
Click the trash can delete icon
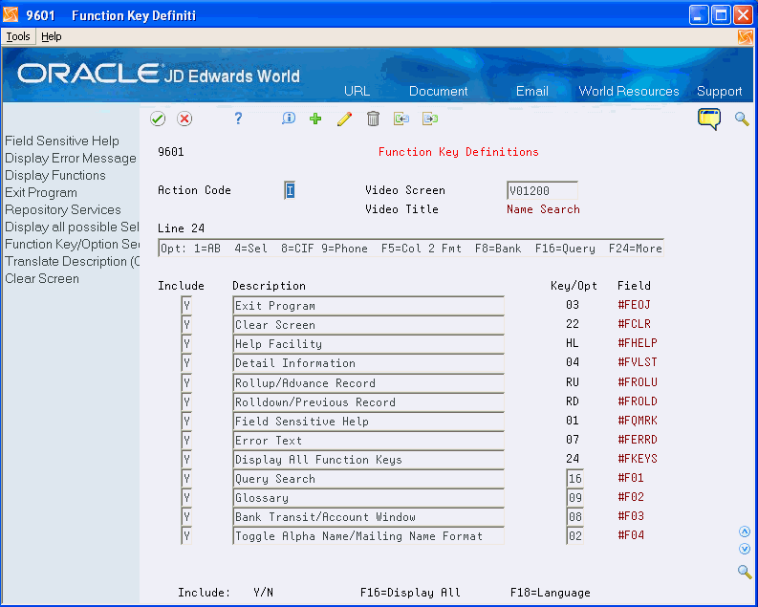(x=373, y=119)
